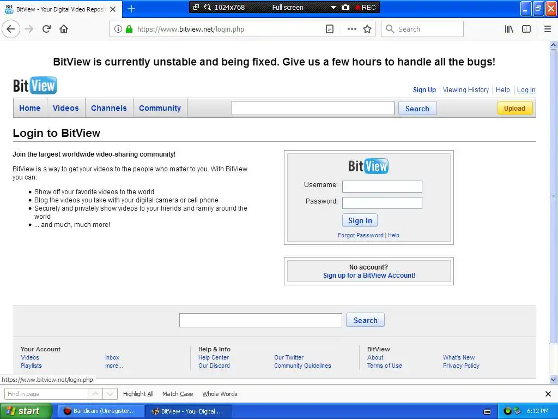
Task: Click the green secure connection padlock
Action: (x=129, y=29)
